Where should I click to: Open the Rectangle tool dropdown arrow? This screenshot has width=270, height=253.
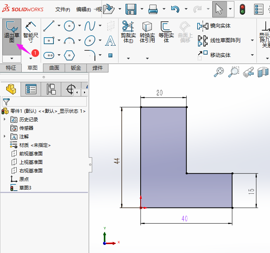[59, 40]
